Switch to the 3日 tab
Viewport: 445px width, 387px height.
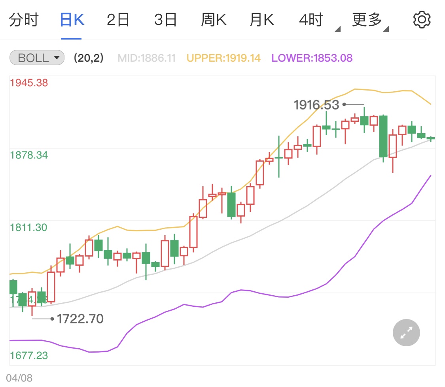(x=165, y=20)
